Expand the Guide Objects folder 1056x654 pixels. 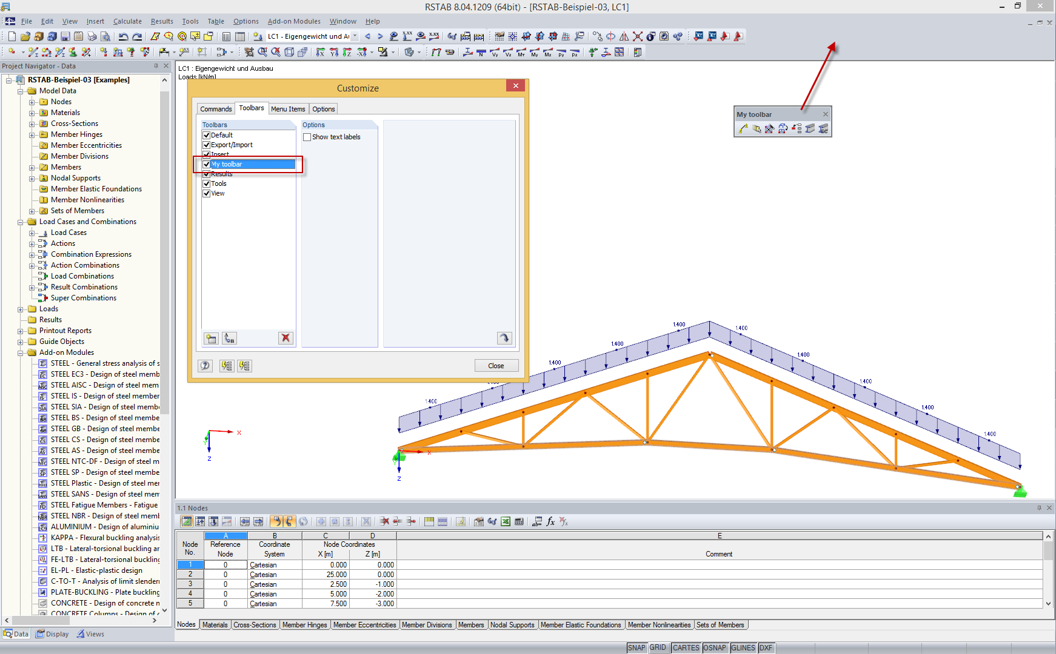coord(21,342)
